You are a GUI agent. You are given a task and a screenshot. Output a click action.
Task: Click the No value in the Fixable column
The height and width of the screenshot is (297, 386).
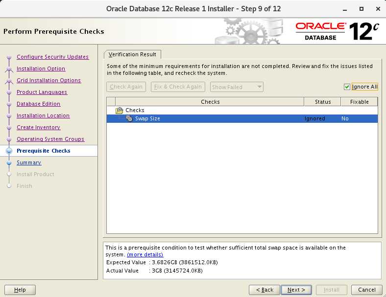click(345, 119)
